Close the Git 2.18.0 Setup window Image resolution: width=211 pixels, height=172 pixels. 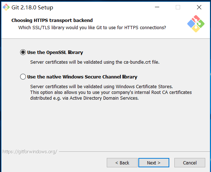pyautogui.click(x=199, y=7)
